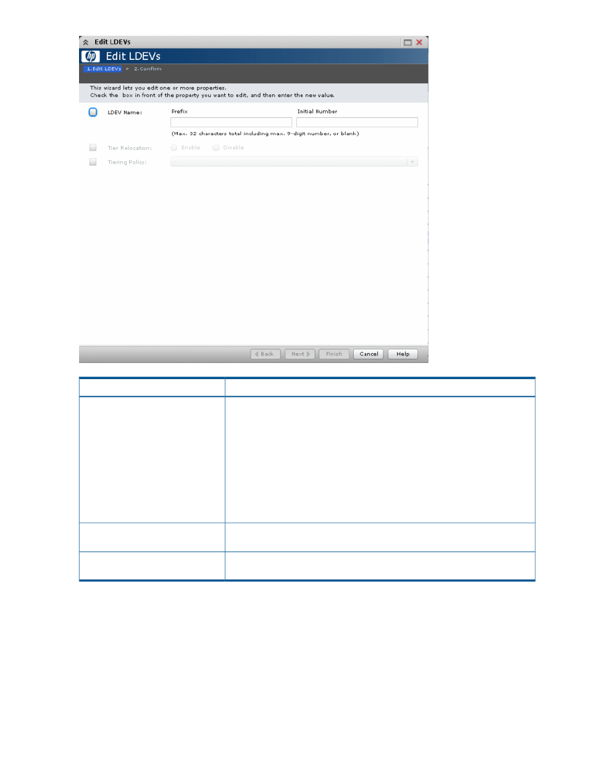
Task: Open Help for the wizard
Action: pyautogui.click(x=403, y=354)
